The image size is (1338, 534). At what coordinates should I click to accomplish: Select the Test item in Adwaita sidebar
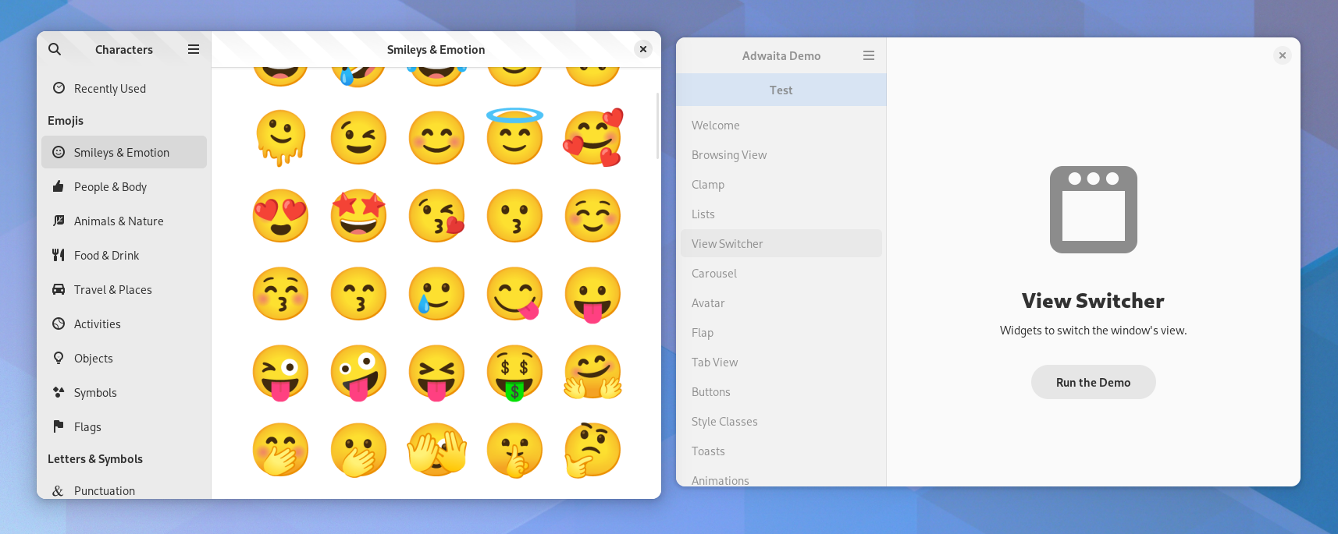(x=781, y=90)
